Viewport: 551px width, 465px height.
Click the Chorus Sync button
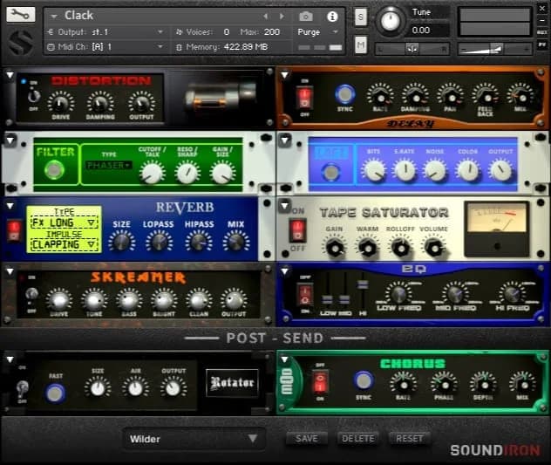pyautogui.click(x=364, y=380)
